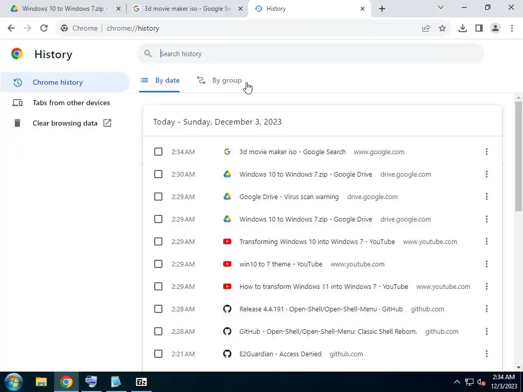Select Chrome history in sidebar

(x=65, y=82)
